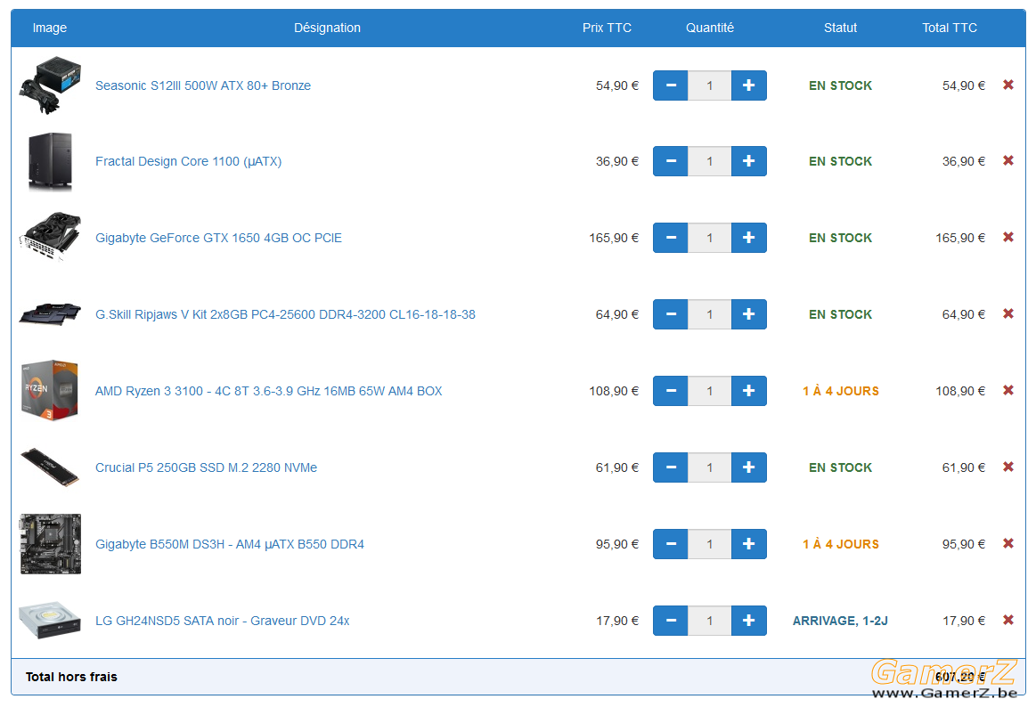
Task: Reduce LG GH24NSD5 burner quantity
Action: point(671,621)
